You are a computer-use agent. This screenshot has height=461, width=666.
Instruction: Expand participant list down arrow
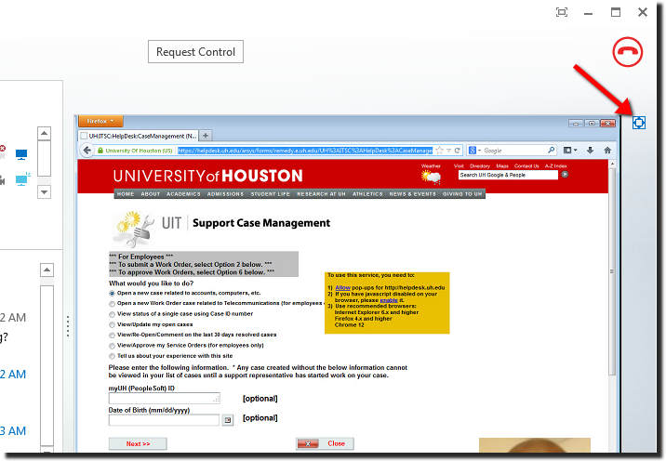point(44,191)
